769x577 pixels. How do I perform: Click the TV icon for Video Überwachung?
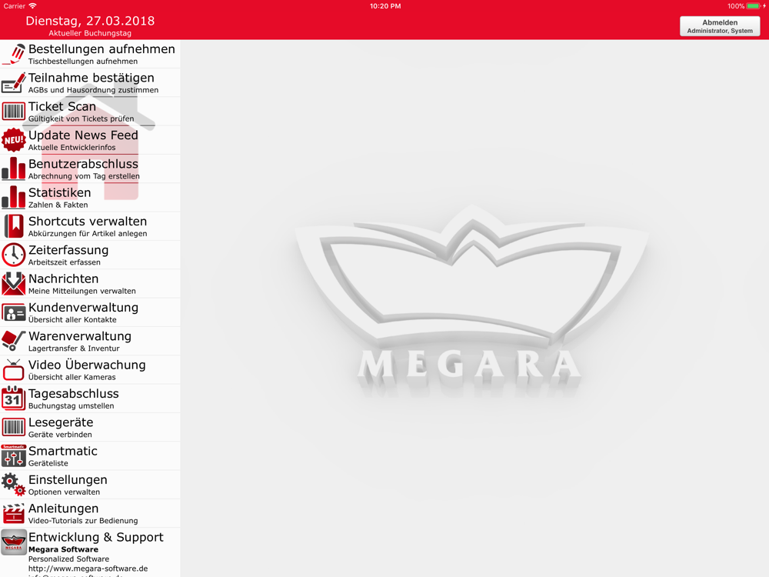coord(13,370)
